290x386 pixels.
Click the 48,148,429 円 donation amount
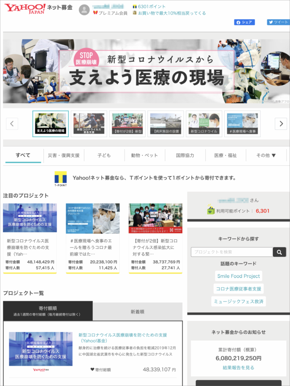[41, 262]
